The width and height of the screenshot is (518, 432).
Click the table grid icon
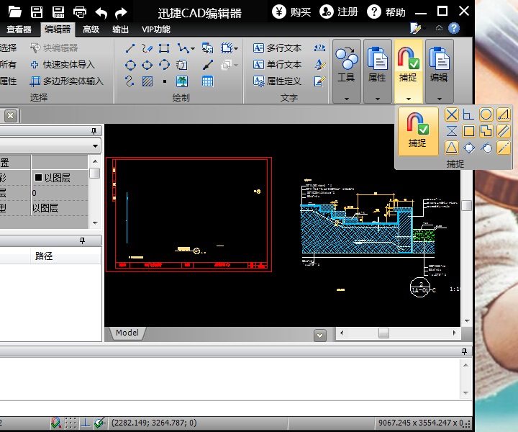pos(207,81)
